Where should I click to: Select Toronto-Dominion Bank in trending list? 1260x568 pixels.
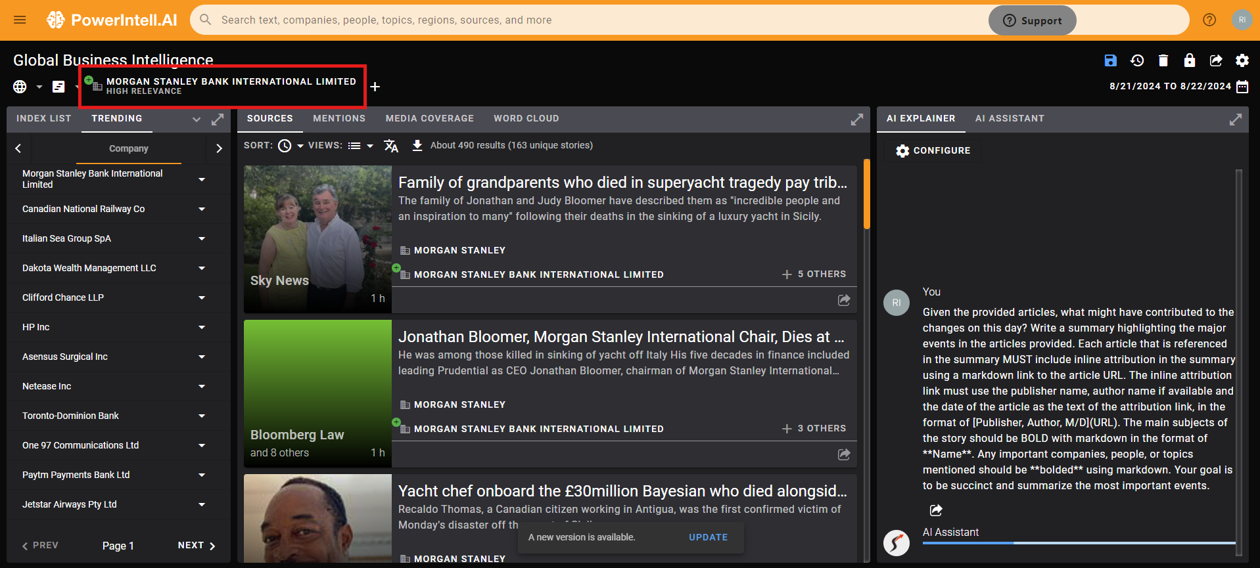coord(70,416)
